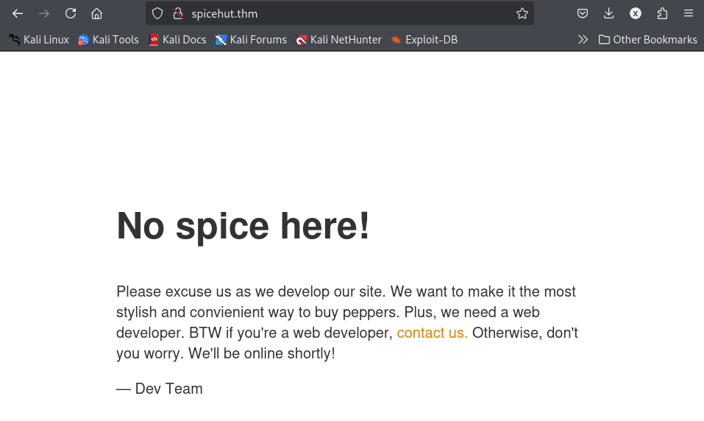Click the forward navigation arrow
Viewport: 704px width, 421px height.
44,13
